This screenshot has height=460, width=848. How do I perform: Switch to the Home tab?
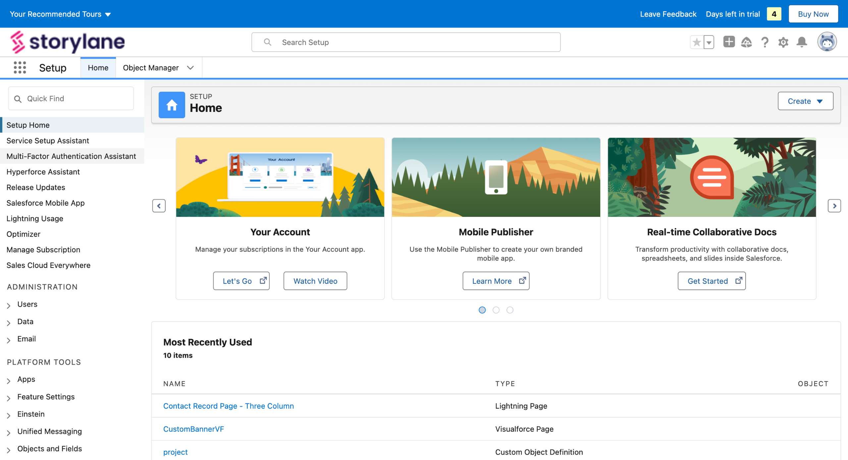coord(98,68)
